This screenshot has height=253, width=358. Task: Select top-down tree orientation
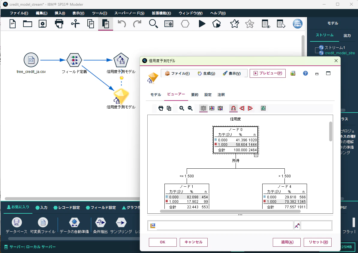pyautogui.click(x=233, y=108)
